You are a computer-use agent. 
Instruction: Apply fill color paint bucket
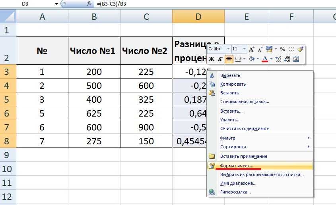click(x=252, y=59)
